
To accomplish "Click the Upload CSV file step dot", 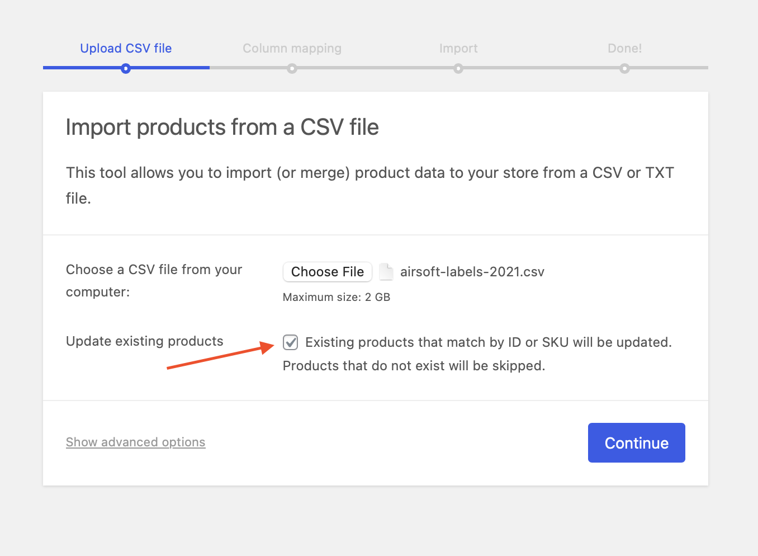I will [126, 68].
